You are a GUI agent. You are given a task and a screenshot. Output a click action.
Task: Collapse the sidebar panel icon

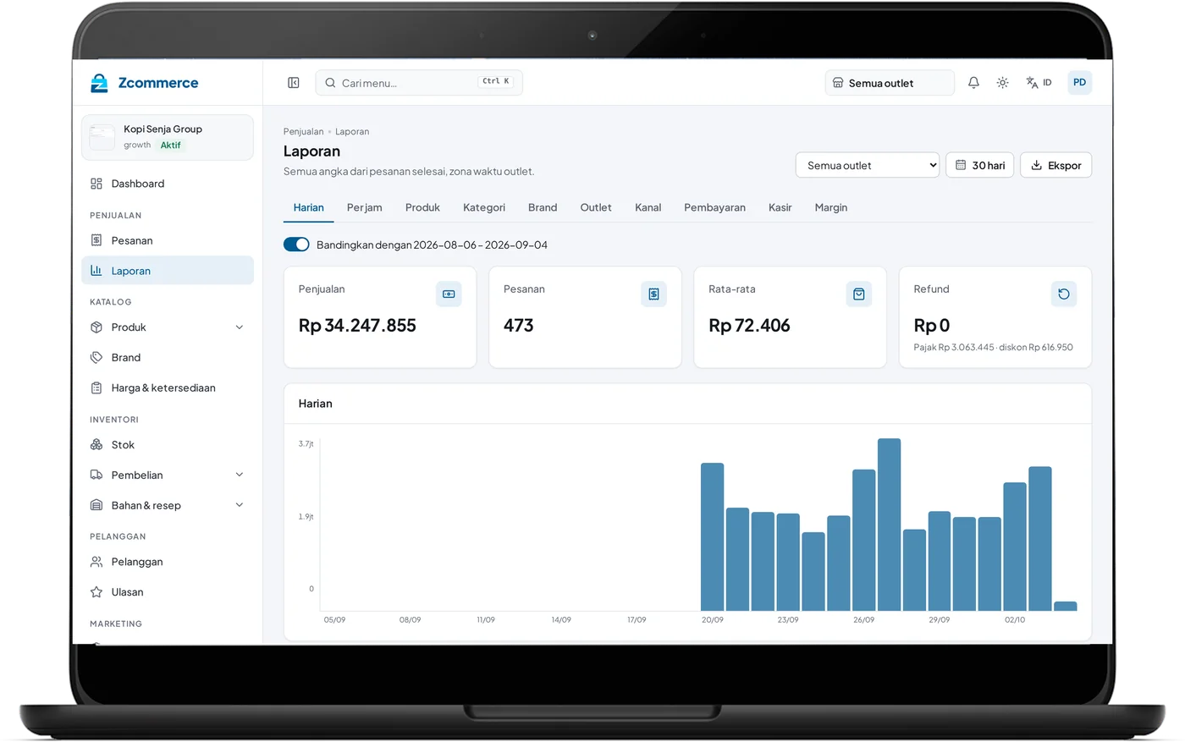point(294,83)
